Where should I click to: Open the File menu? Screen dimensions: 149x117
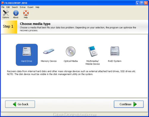coord(3,7)
